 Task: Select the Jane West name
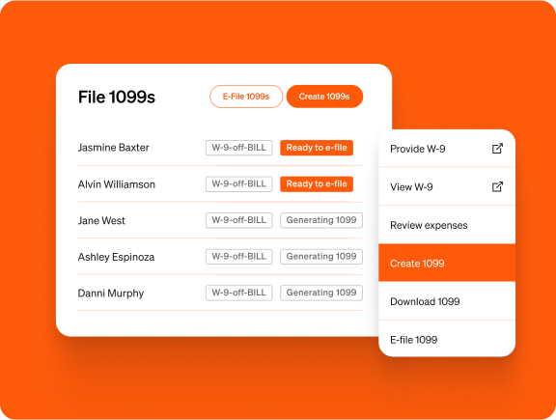click(x=101, y=221)
